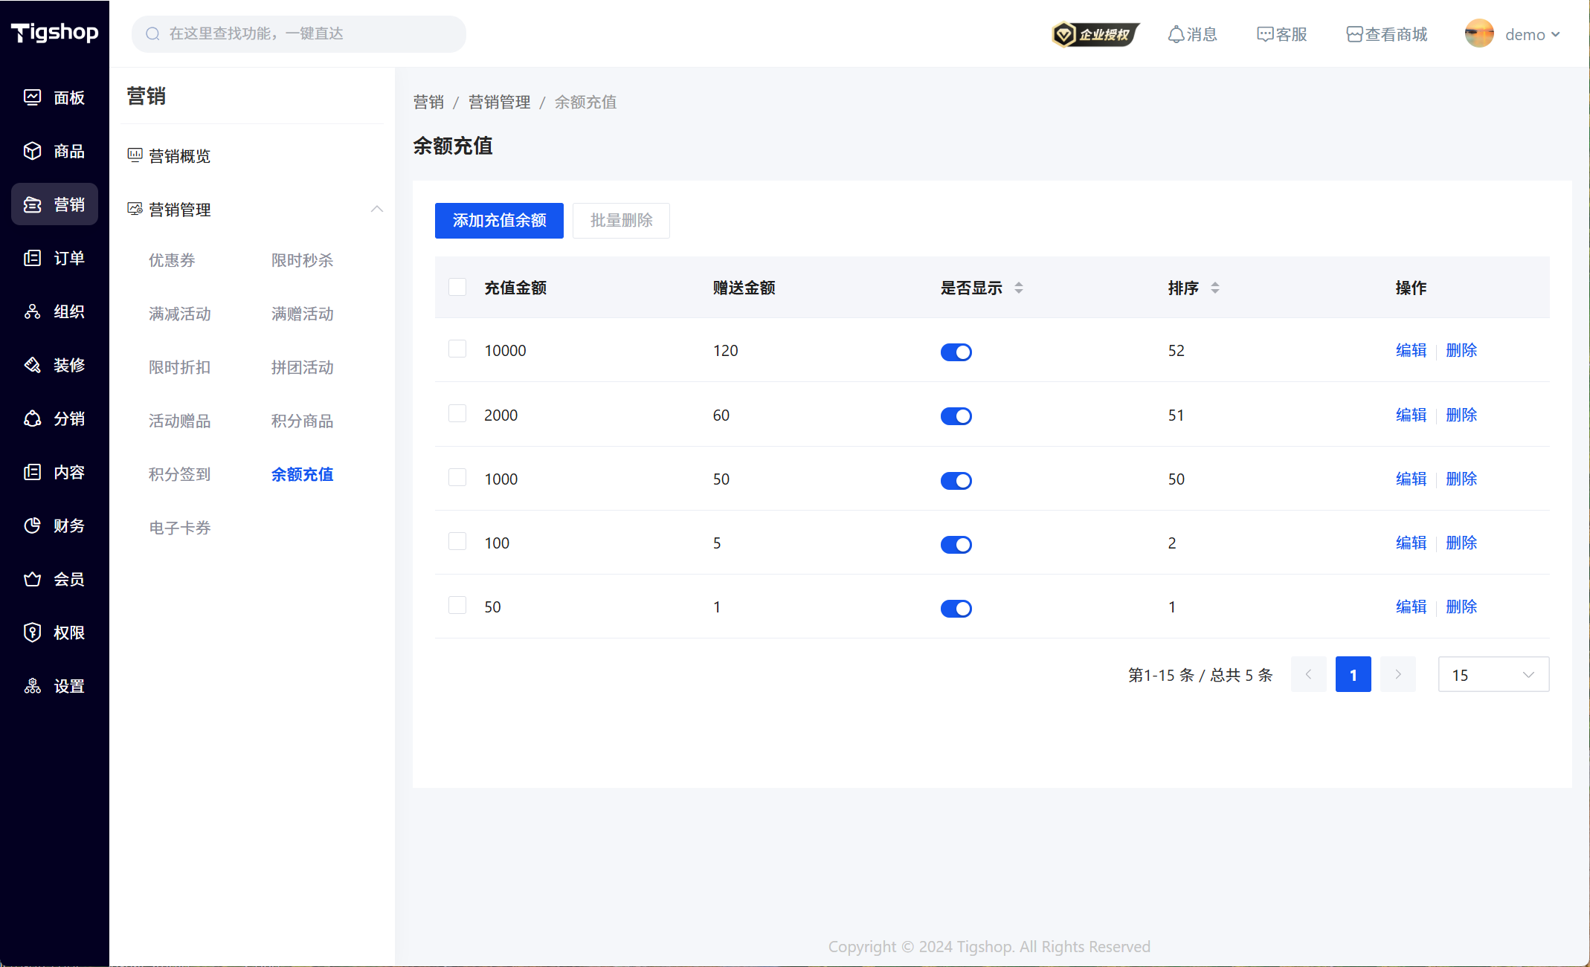
Task: Select all rows via header checkbox
Action: click(457, 287)
